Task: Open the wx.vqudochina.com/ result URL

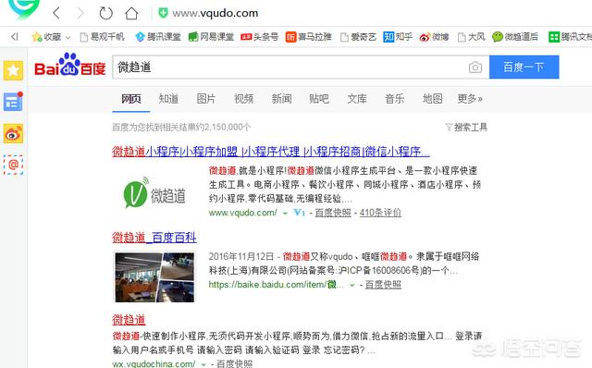Action: point(154,364)
